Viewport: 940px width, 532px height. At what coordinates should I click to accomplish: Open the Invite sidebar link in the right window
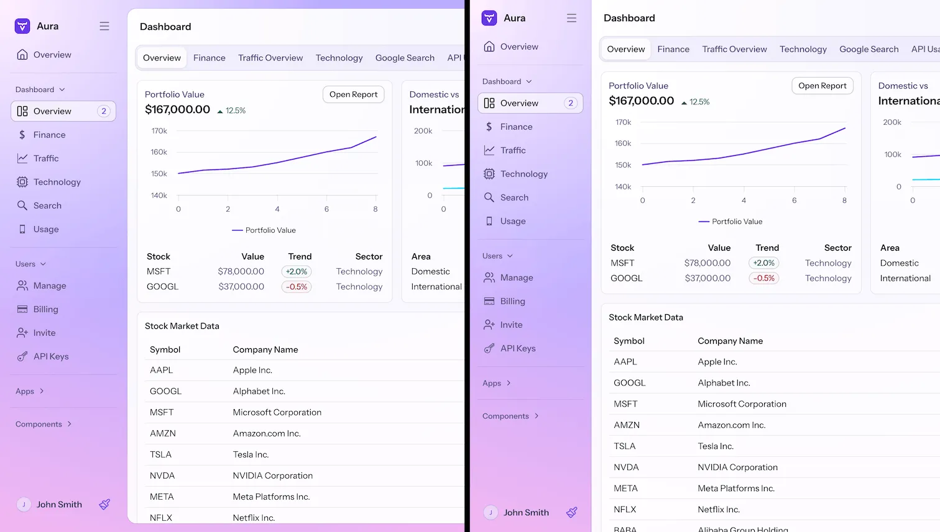tap(530, 325)
